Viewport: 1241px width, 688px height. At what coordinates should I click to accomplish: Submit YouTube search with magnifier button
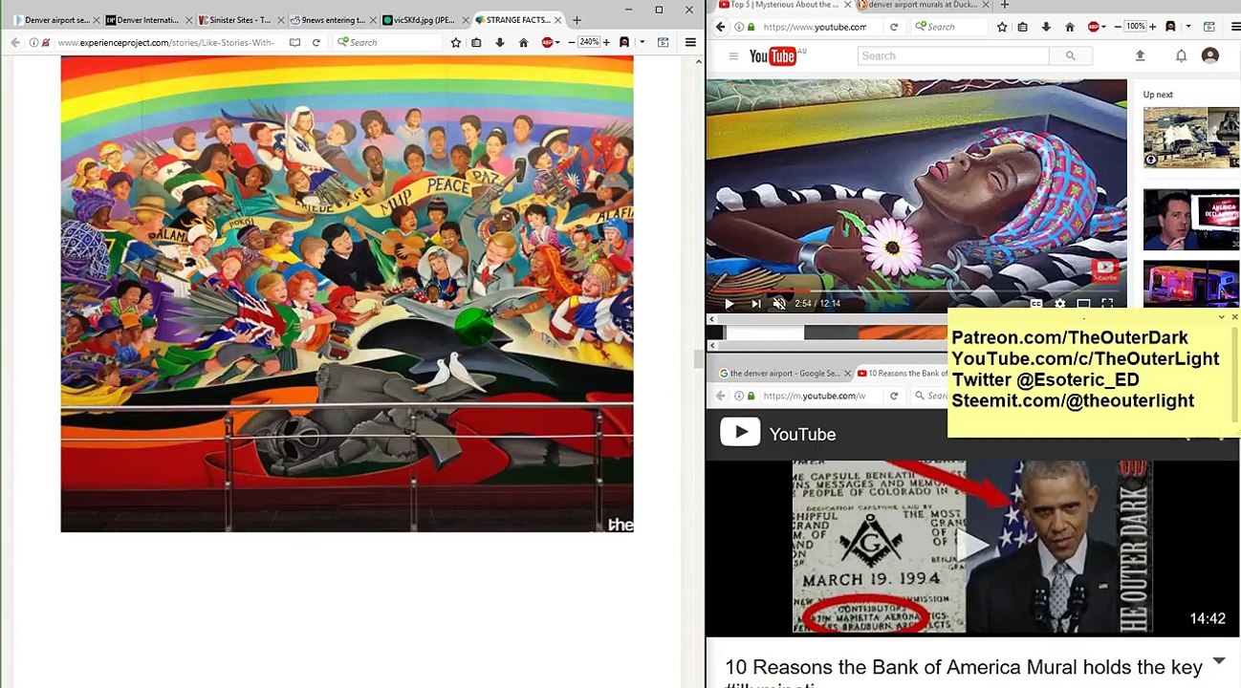(x=1070, y=56)
